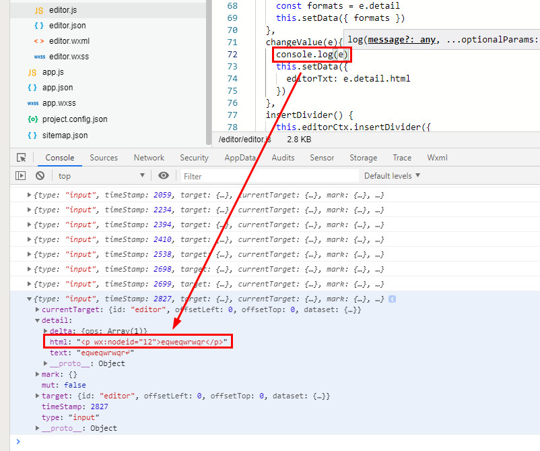Expand the target property
540x451 pixels.
point(38,396)
